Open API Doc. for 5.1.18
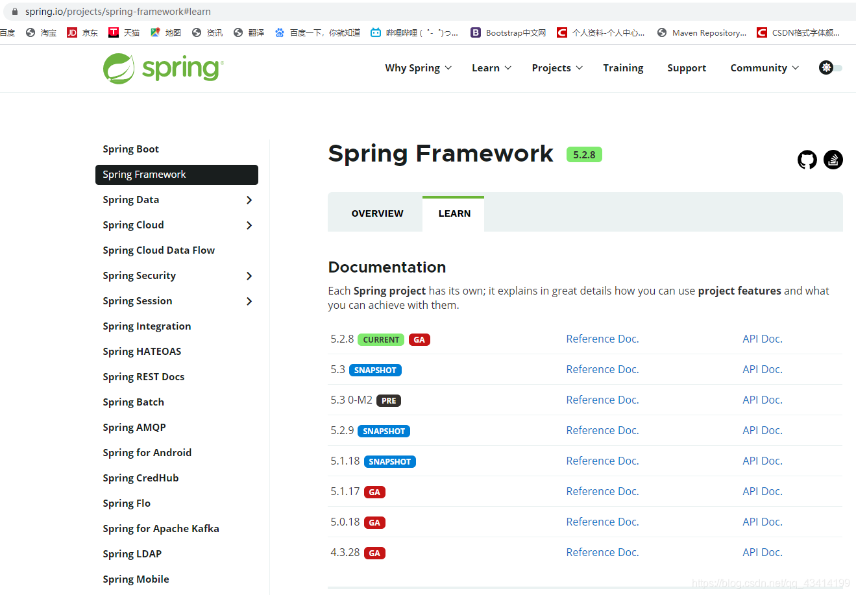The image size is (856, 595). coord(763,461)
